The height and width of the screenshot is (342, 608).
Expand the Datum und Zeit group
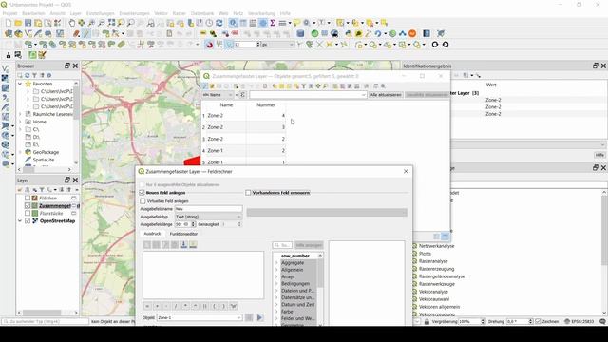coord(276,305)
